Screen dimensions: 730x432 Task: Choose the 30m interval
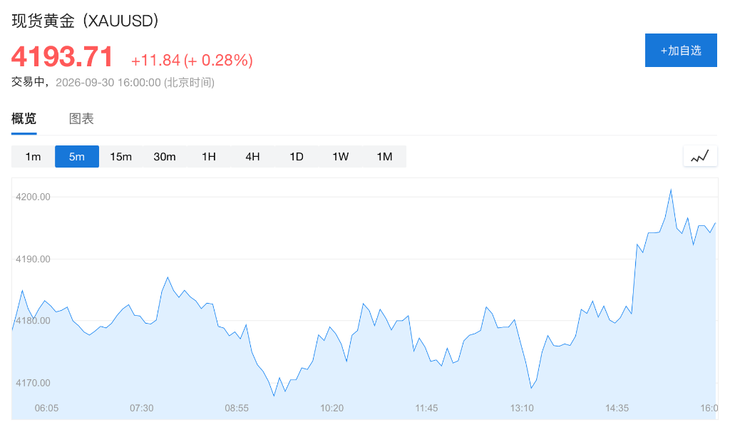pyautogui.click(x=165, y=156)
